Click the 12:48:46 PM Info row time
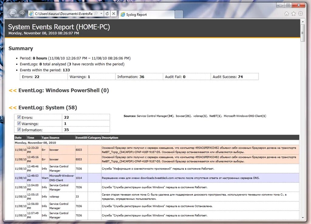 click(x=33, y=168)
